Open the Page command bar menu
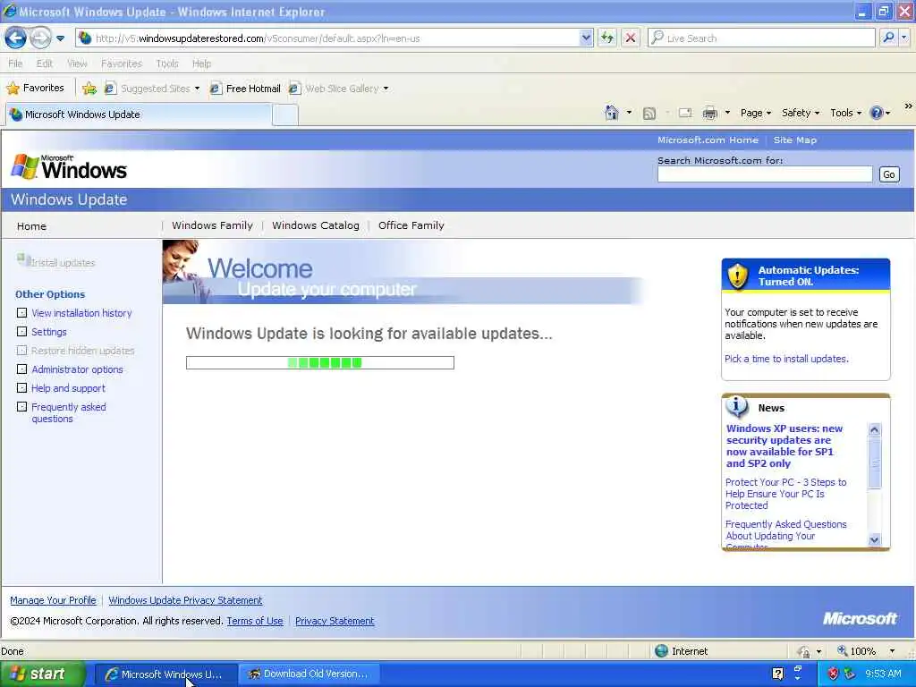 pyautogui.click(x=755, y=113)
